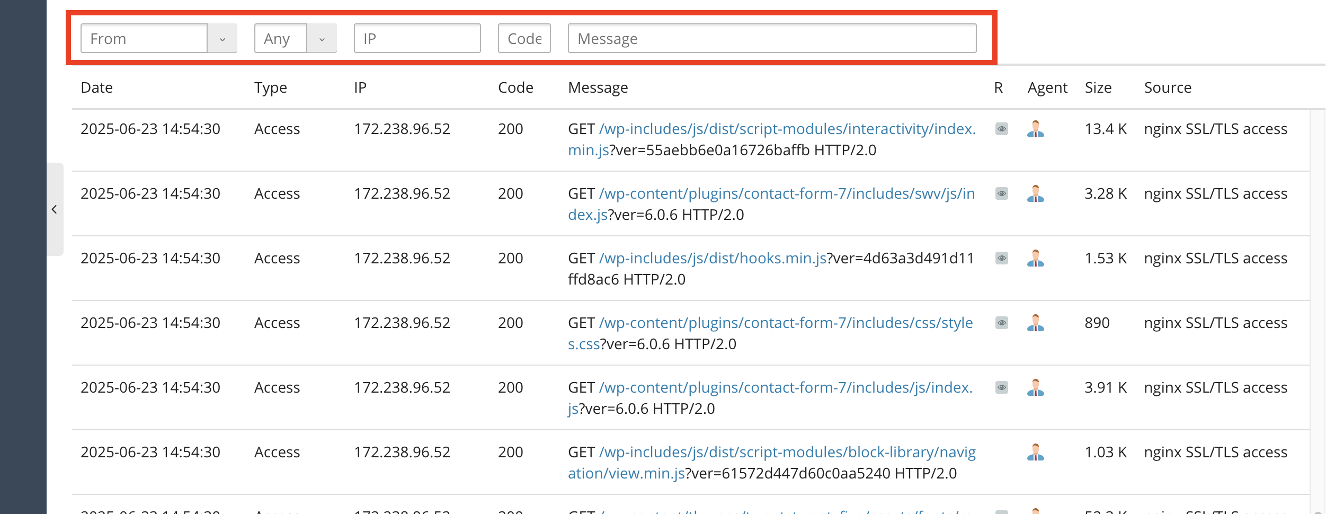Open the /wp-includes/js/dist/hooks.min.js link
The height and width of the screenshot is (514, 1335).
coord(713,258)
